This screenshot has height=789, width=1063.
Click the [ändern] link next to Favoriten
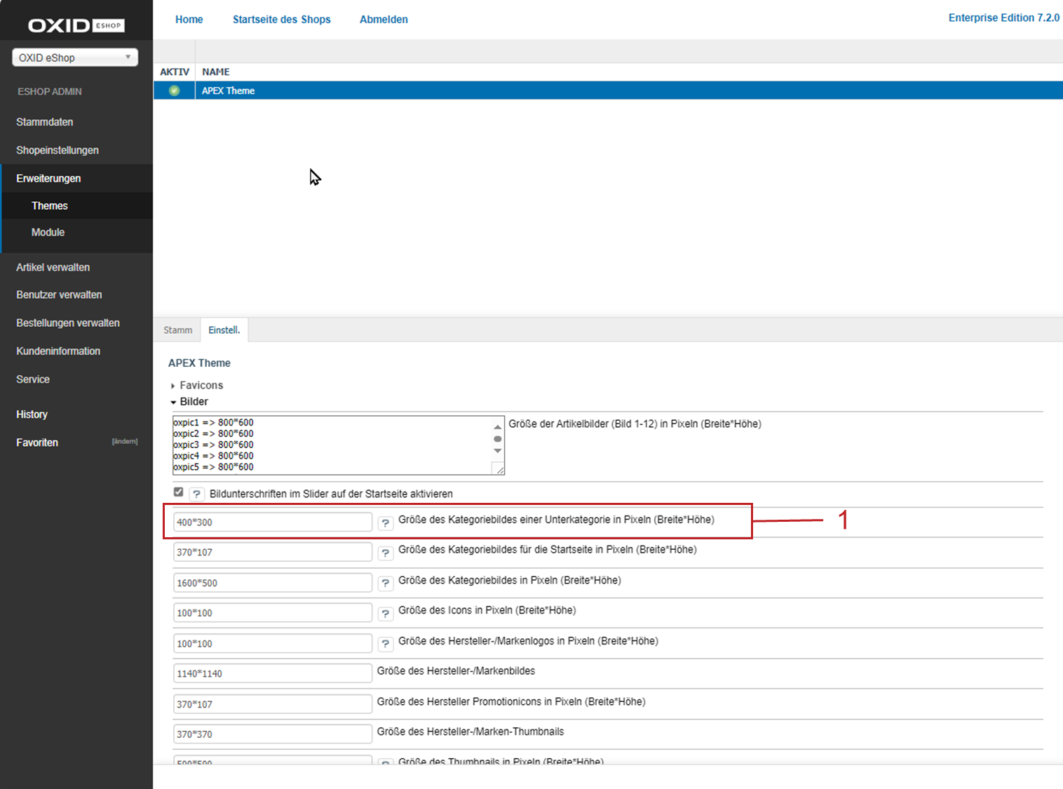tap(125, 442)
